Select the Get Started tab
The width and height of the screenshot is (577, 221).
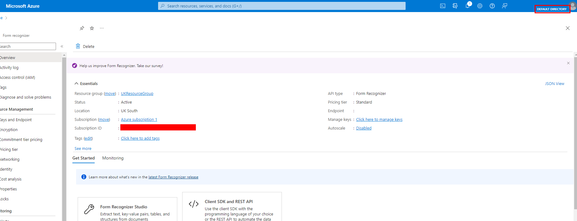84,158
